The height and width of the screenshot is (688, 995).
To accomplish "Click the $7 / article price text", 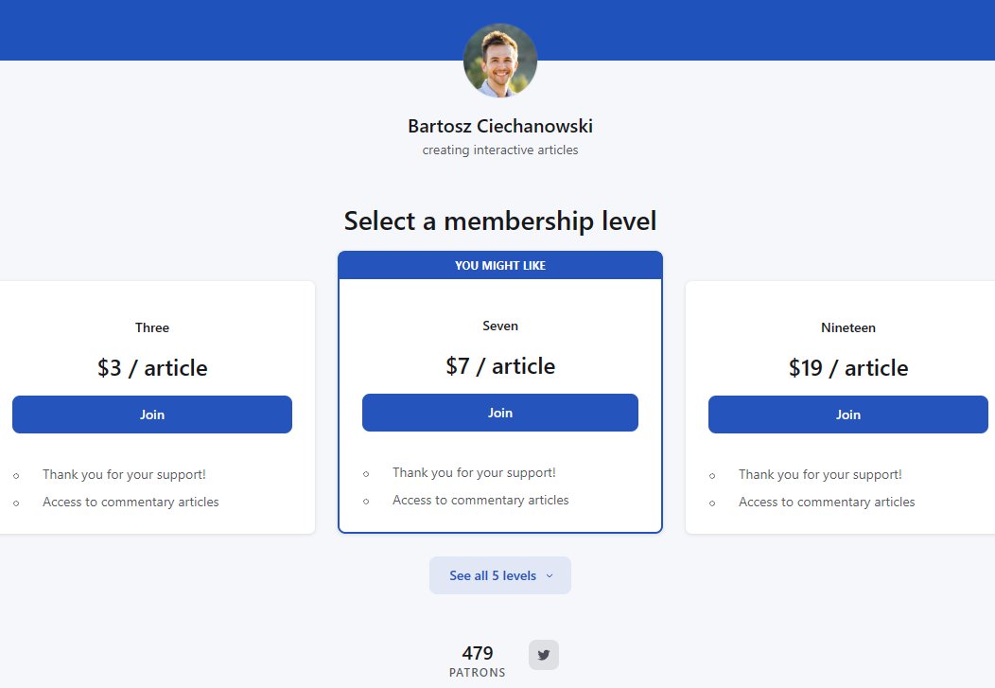I will click(500, 366).
